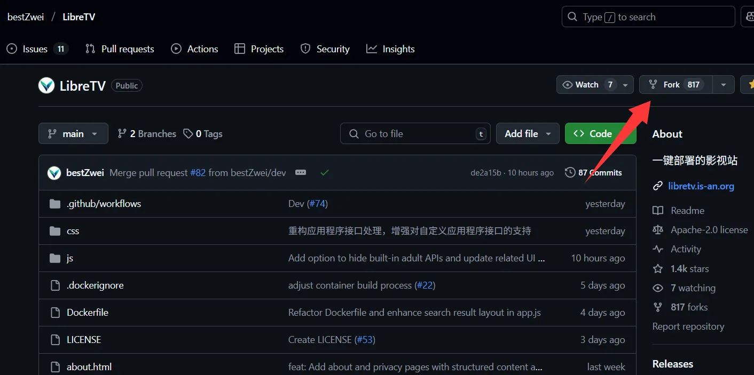The height and width of the screenshot is (375, 754).
Task: Open commit 'Add option to hide built-in adult APIs'
Action: [417, 258]
